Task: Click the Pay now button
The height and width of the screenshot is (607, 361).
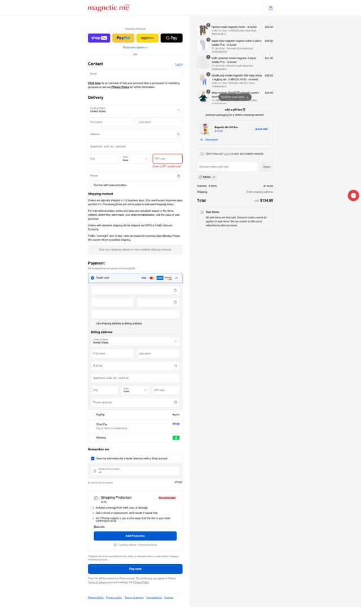Action: point(135,569)
